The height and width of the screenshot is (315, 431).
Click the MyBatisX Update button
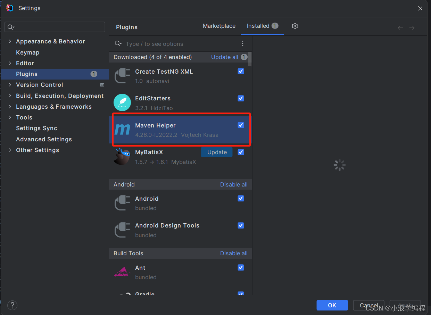tap(217, 152)
